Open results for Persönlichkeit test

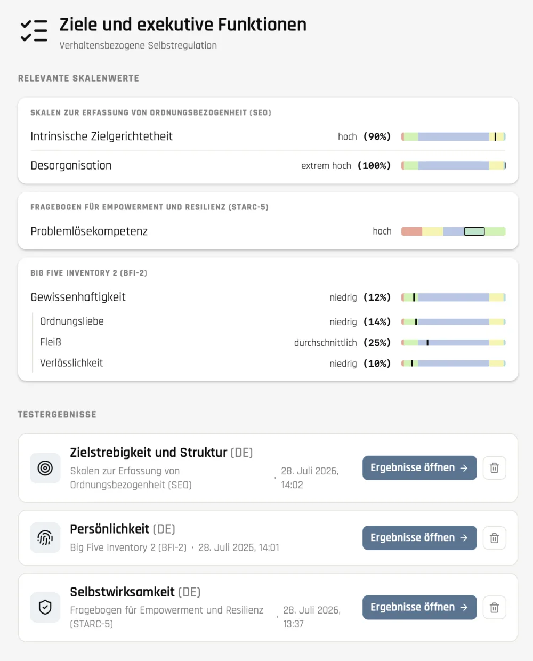tap(419, 538)
